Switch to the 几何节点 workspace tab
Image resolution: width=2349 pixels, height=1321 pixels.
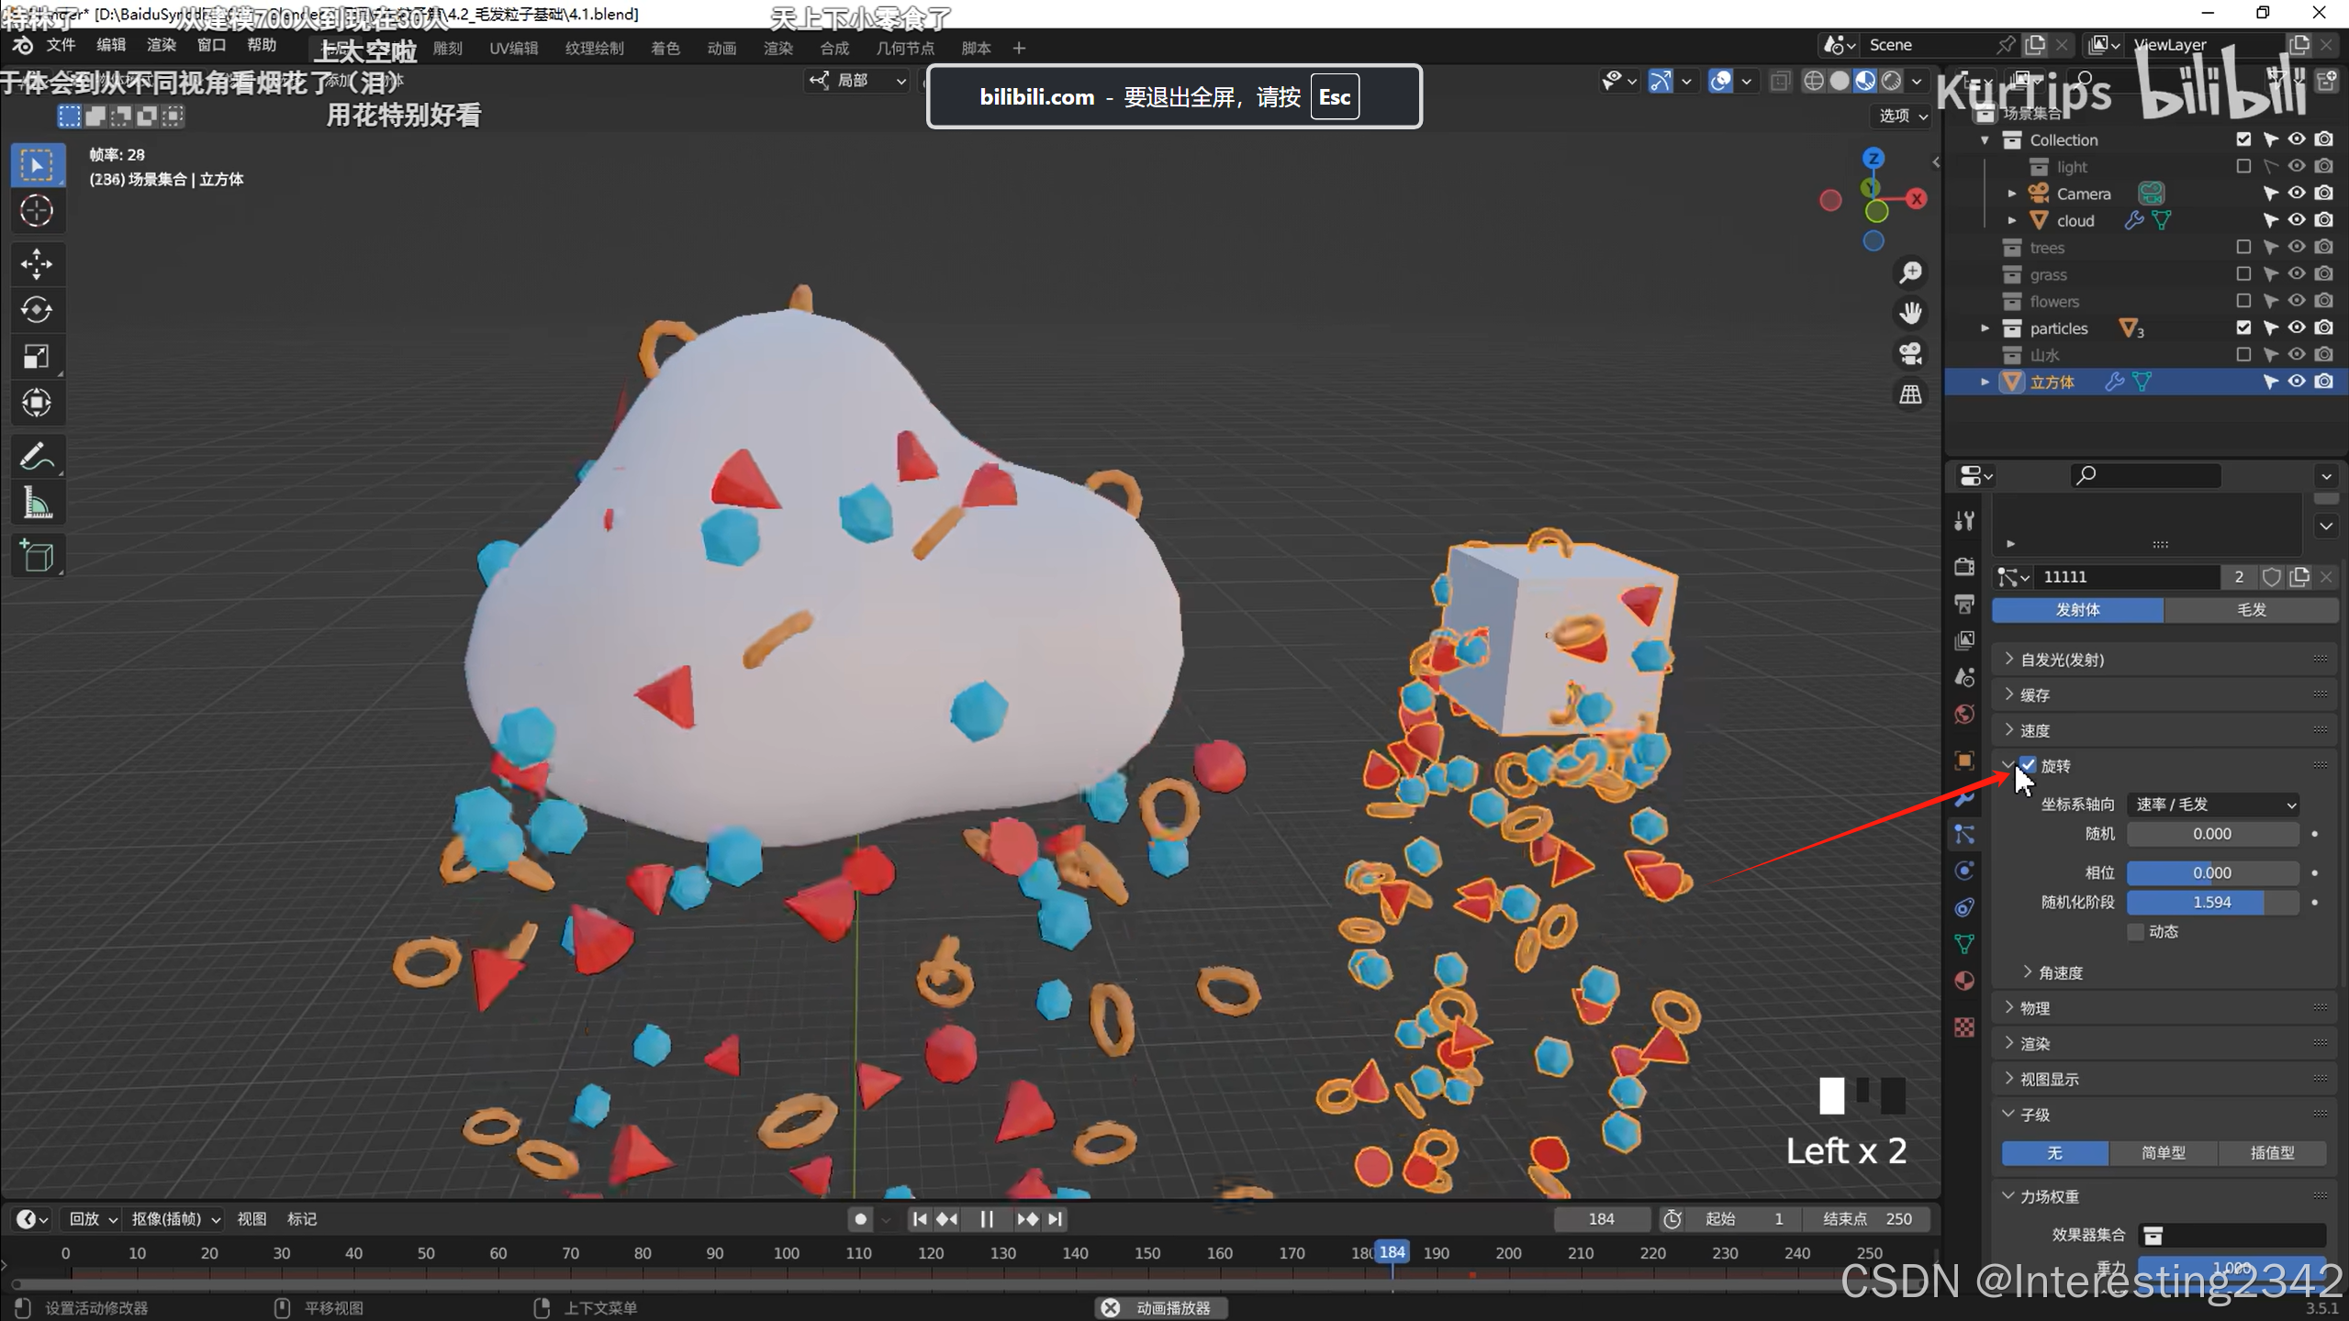pyautogui.click(x=904, y=48)
